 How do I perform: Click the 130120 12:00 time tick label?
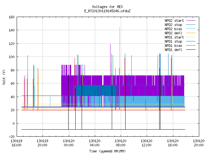click(146, 143)
